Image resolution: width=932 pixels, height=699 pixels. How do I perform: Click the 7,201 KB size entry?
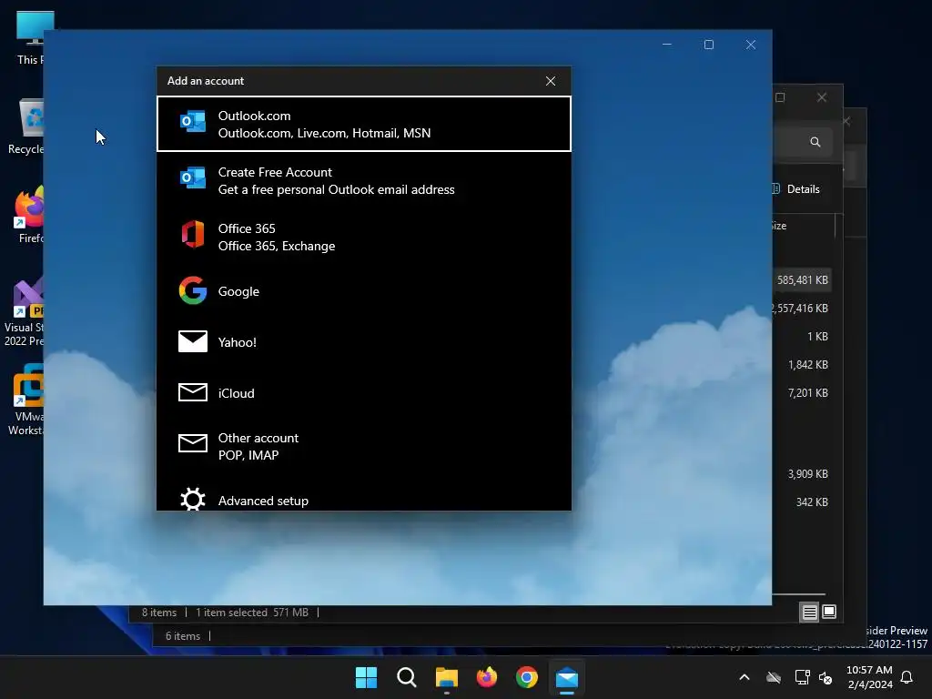[x=808, y=393]
